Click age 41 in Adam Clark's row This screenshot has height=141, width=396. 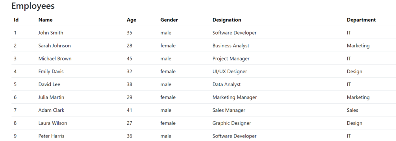tap(130, 110)
